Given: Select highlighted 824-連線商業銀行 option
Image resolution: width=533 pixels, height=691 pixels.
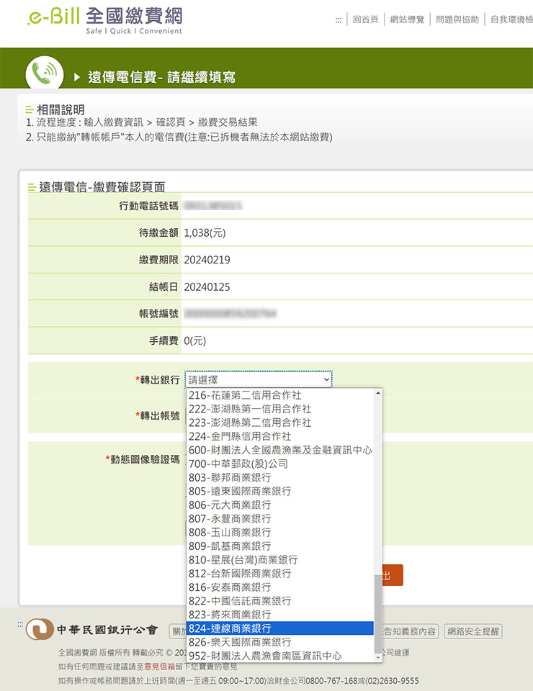Looking at the screenshot, I should [280, 628].
